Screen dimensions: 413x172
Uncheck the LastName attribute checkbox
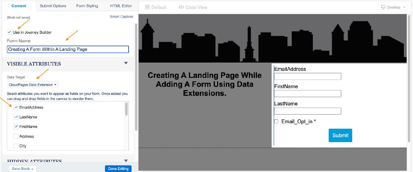pyautogui.click(x=16, y=117)
